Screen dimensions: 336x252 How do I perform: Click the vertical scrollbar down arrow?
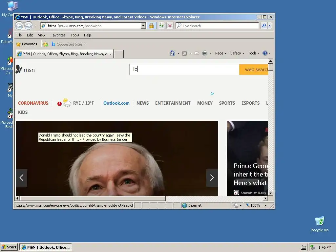click(x=271, y=193)
